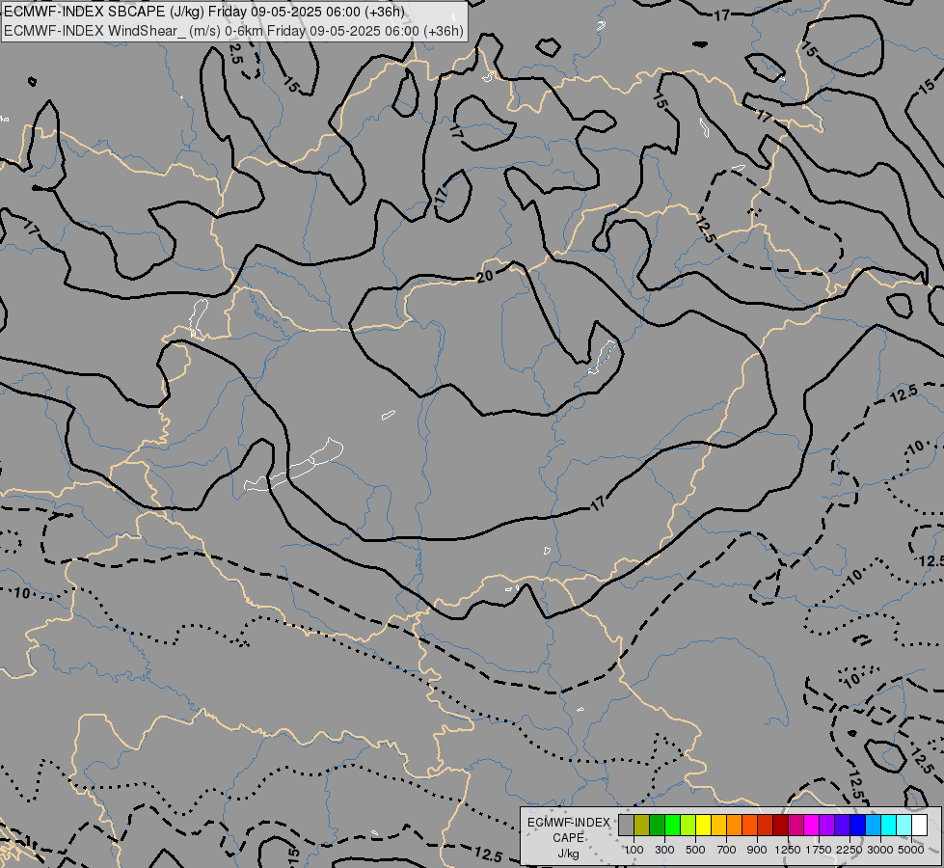Screen dimensions: 944x868
Task: Click the cyan swatch right of 3000
Action: coord(889,826)
